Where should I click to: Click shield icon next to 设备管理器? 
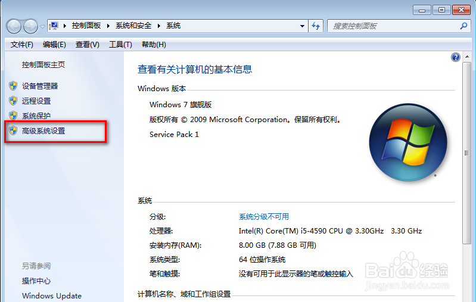(x=13, y=86)
